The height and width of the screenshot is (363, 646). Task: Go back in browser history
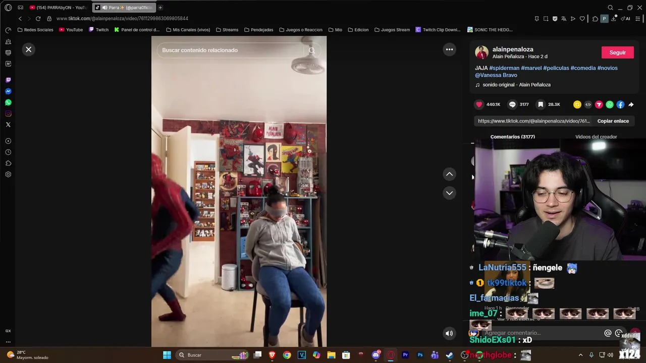click(20, 19)
